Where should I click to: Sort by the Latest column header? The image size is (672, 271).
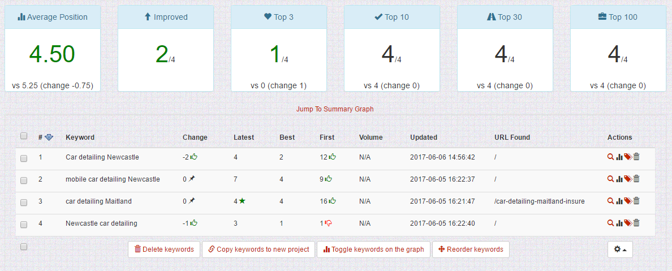point(244,137)
